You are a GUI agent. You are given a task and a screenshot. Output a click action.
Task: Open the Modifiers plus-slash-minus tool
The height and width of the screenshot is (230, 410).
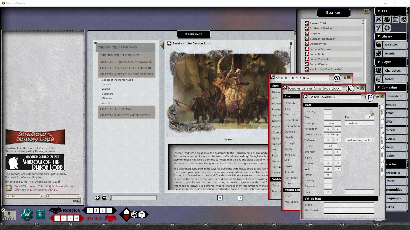tap(379, 28)
